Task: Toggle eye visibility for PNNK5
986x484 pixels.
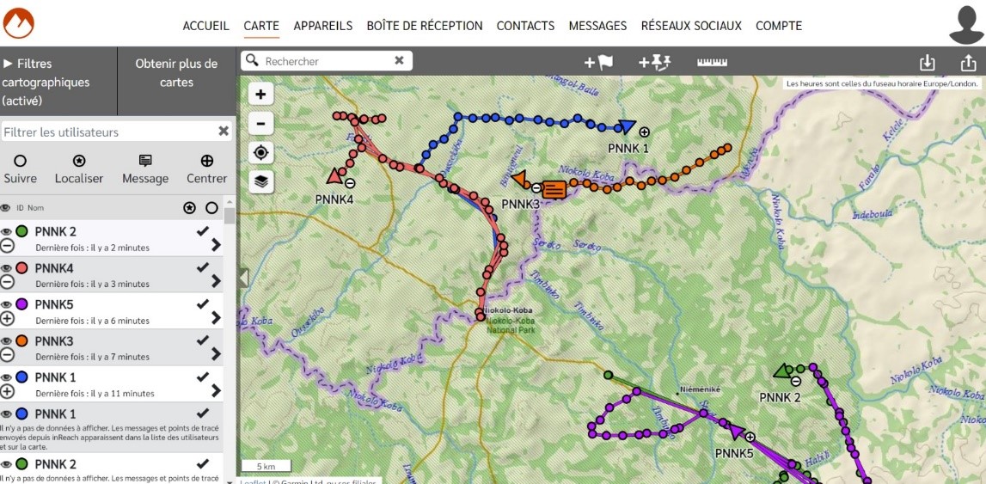Action: 6,304
